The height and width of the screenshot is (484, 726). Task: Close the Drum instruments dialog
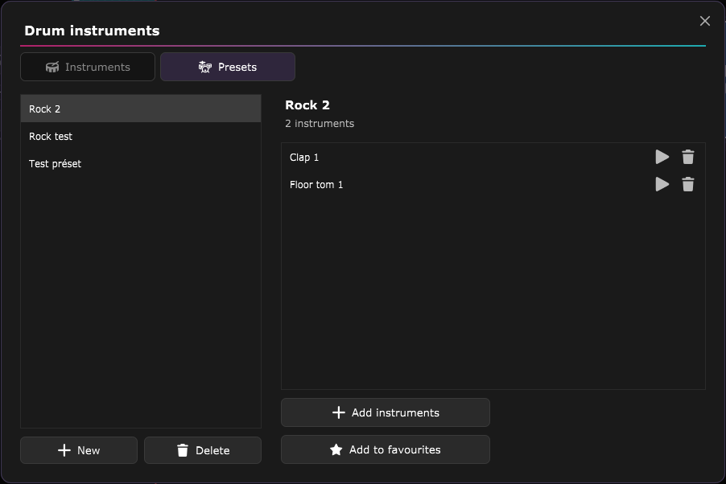pyautogui.click(x=705, y=21)
